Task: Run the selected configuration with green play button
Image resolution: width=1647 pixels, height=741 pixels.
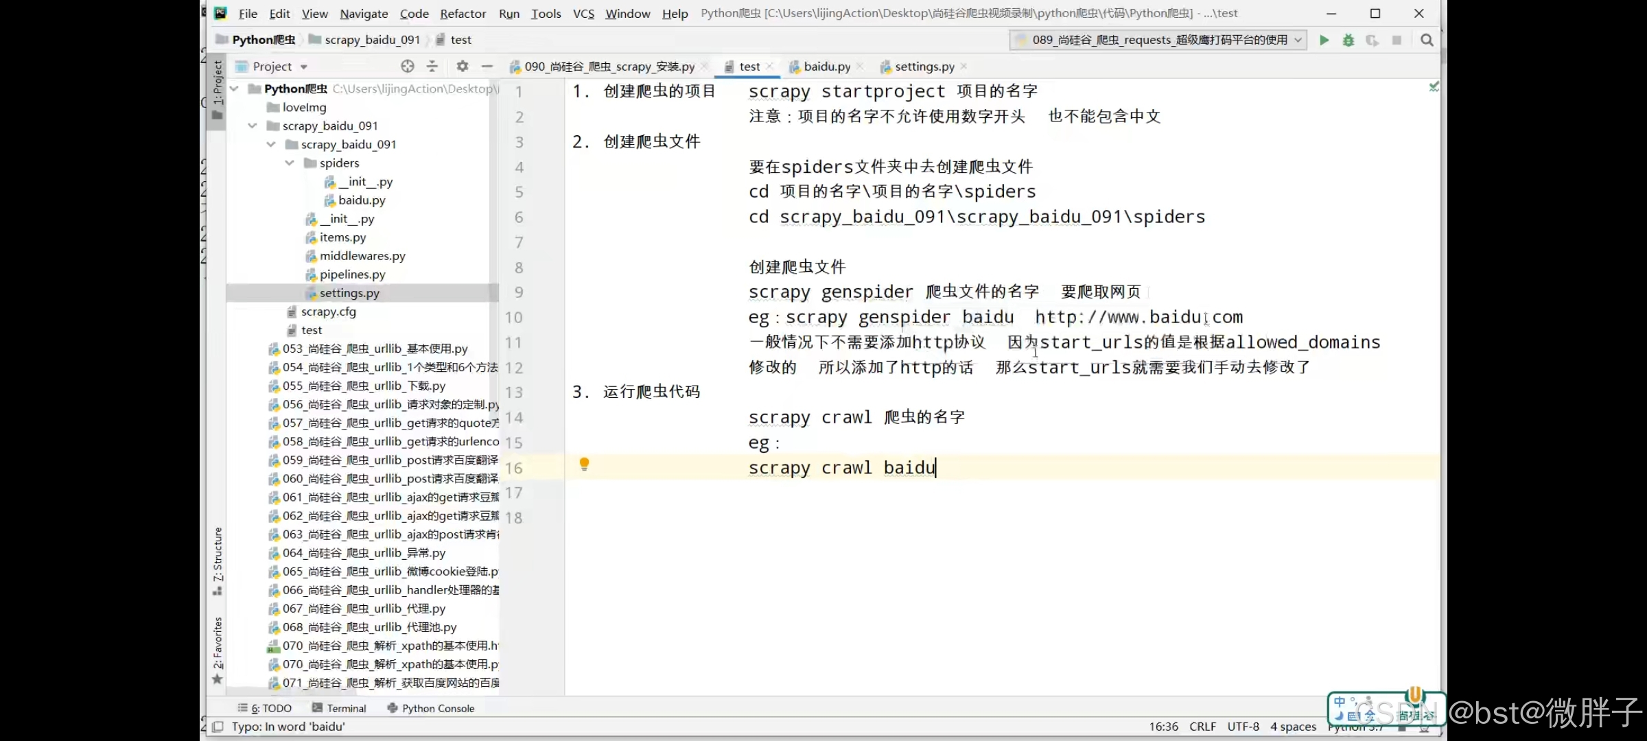Action: [1324, 40]
